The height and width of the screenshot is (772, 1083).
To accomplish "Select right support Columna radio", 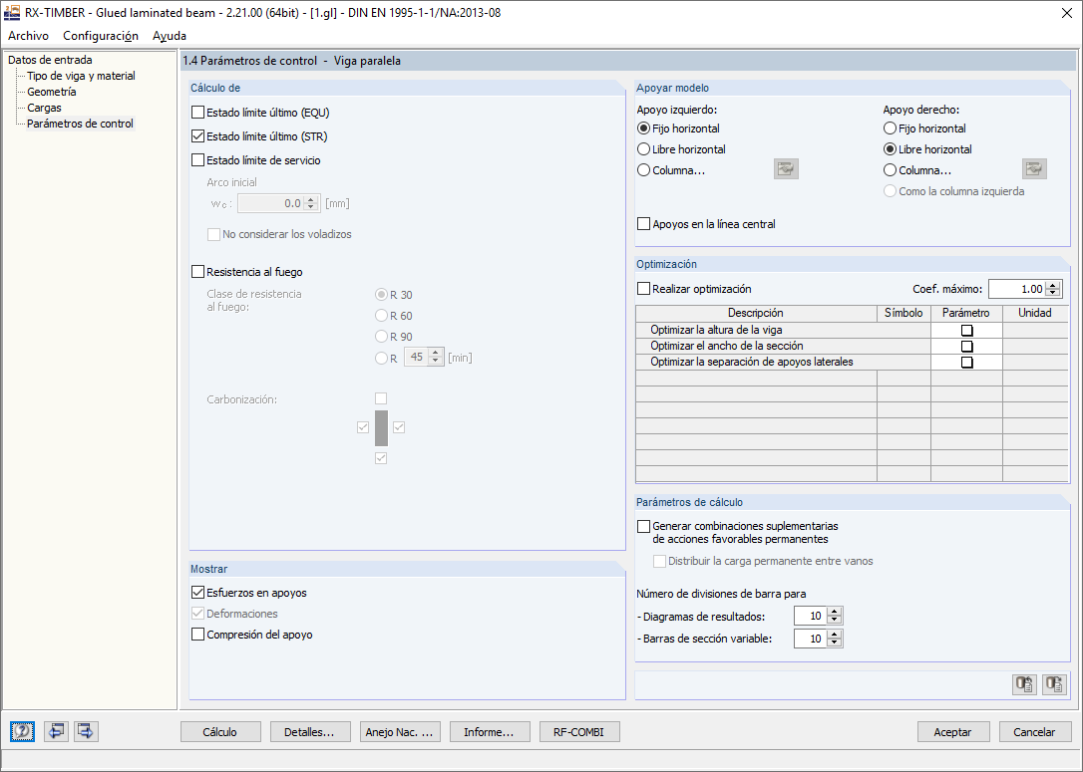I will 890,170.
